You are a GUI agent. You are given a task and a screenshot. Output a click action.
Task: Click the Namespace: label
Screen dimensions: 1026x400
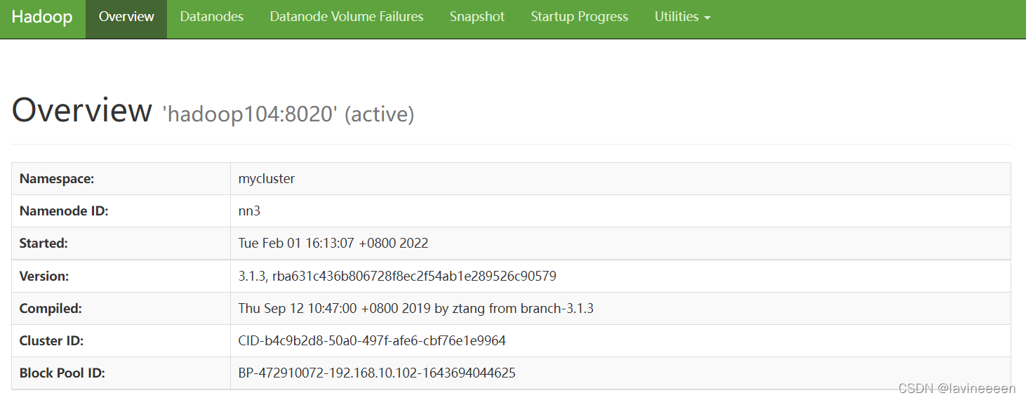(57, 179)
